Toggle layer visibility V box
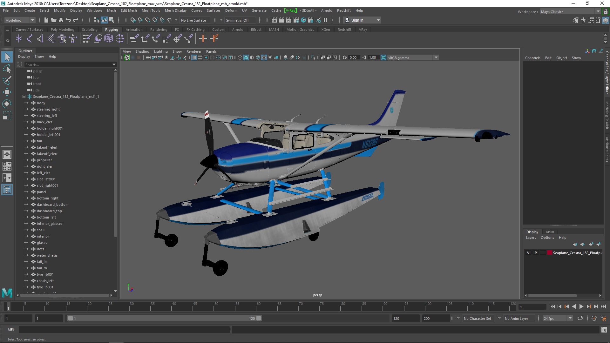This screenshot has width=610, height=343. click(528, 253)
